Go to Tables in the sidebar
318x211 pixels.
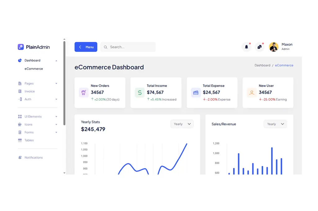point(29,140)
